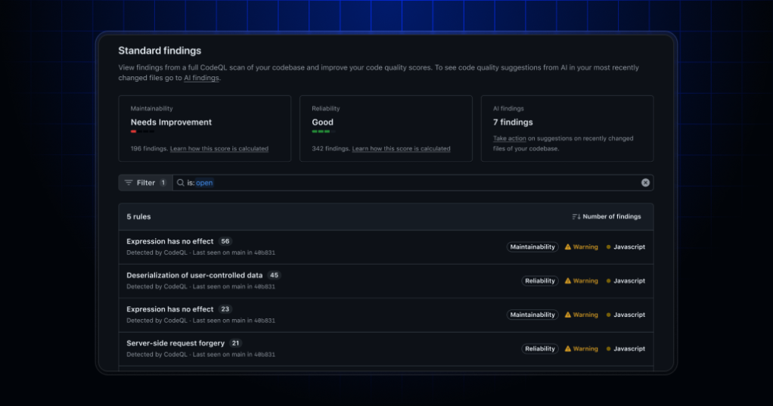
Task: Click the filter lines icon
Action: (129, 183)
